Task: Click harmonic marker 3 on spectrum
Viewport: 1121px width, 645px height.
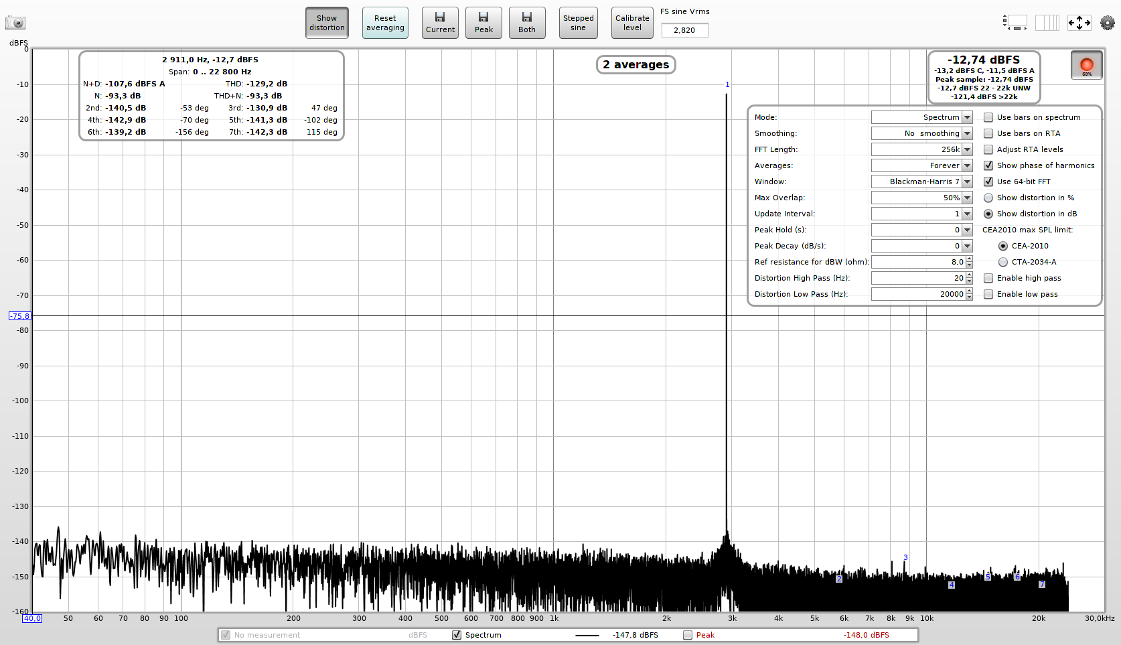Action: click(x=905, y=557)
